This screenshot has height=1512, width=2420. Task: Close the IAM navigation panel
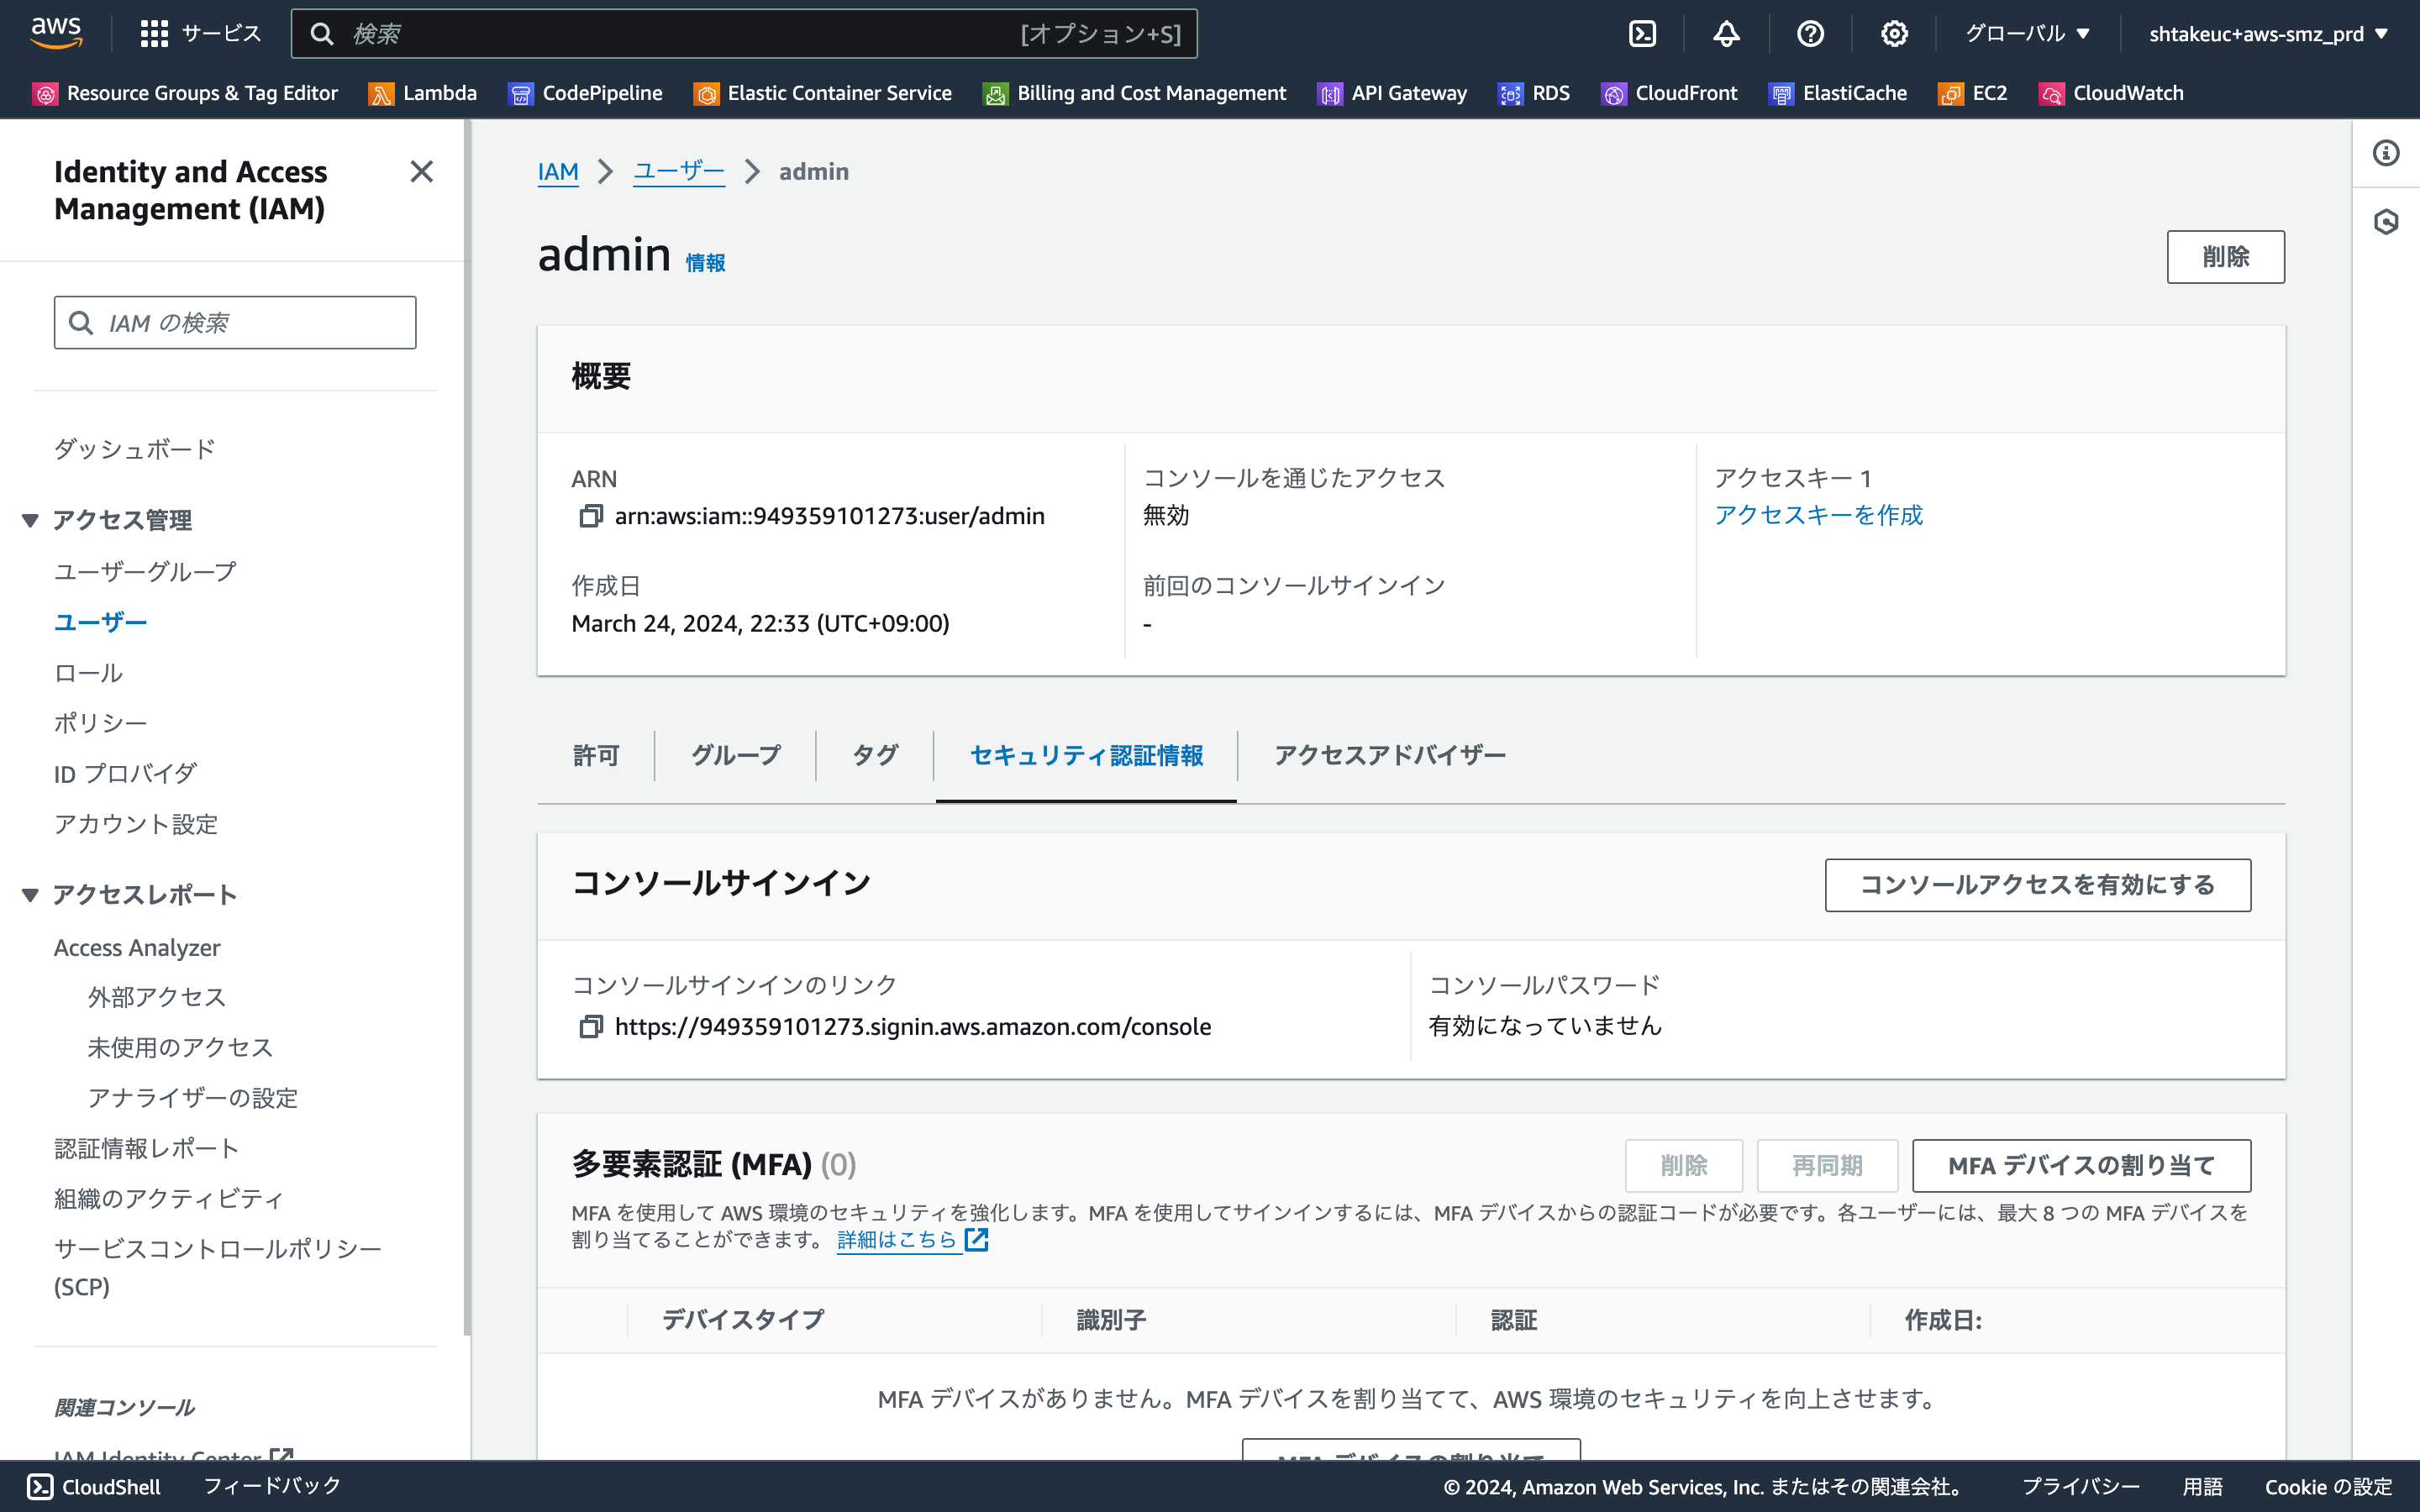pos(422,172)
